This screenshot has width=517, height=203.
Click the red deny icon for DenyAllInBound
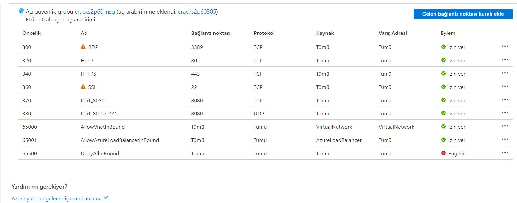pos(443,153)
